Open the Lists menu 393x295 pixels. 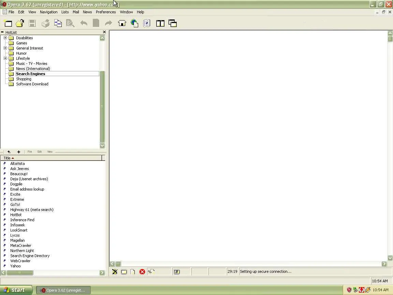[x=65, y=12]
